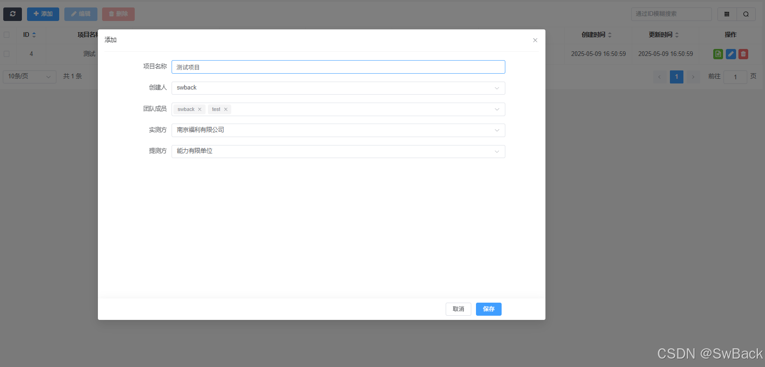Click the ID value 4 cell
Viewport: 765px width, 367px height.
pyautogui.click(x=31, y=54)
